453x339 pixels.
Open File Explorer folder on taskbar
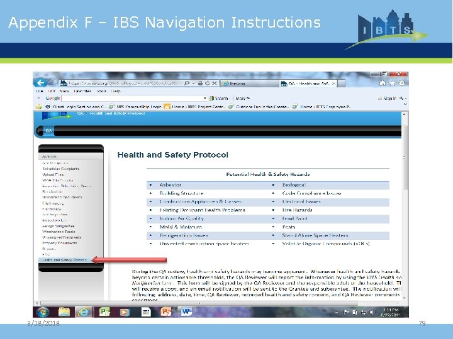[64, 311]
